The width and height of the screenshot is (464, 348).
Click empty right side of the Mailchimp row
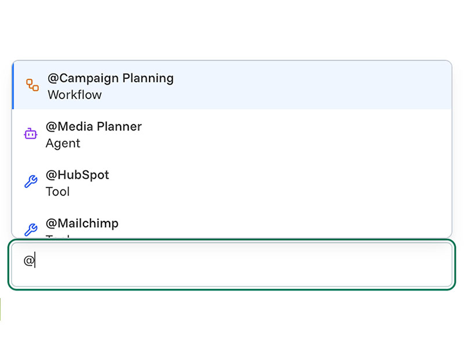(319, 228)
